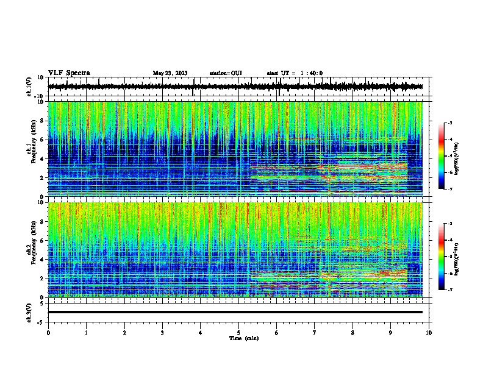Click the ch.1 color bar log(PSD) label
The height and width of the screenshot is (373, 483).
(457, 159)
